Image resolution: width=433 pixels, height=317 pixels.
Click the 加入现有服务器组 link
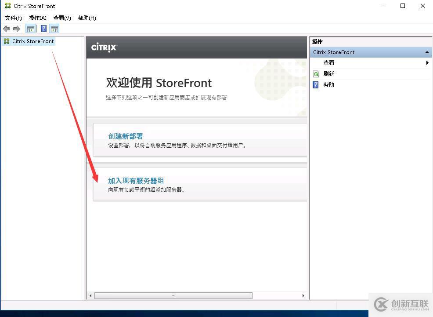[136, 181]
